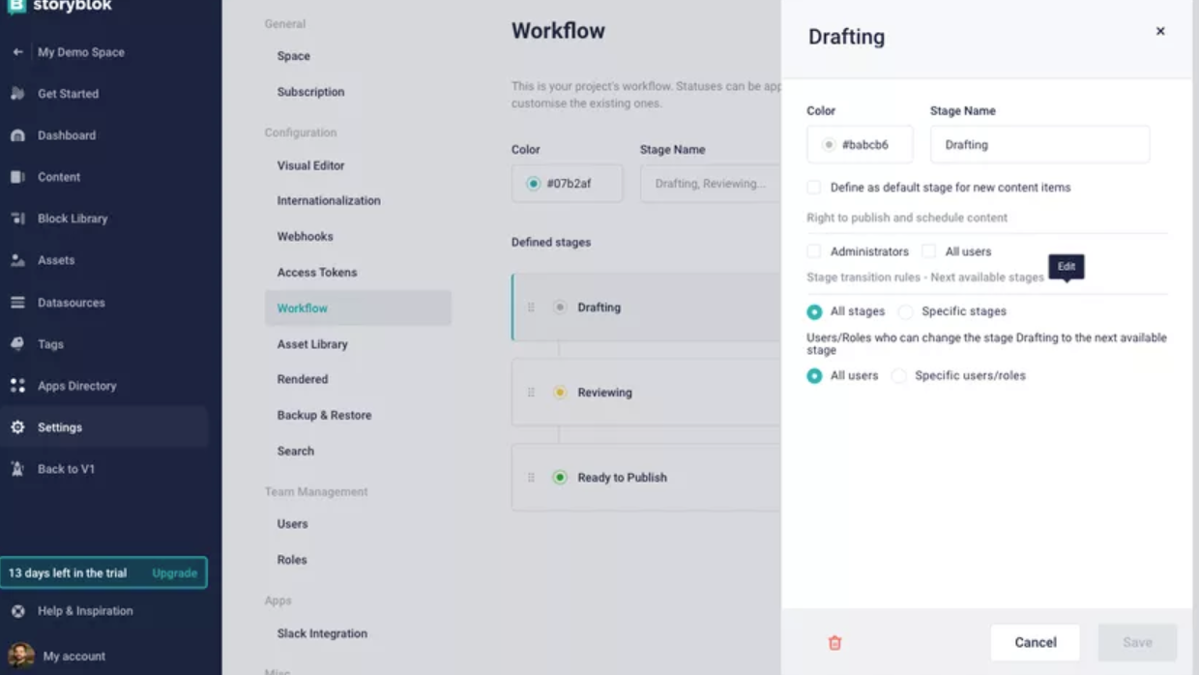Screen dimensions: 1199x675
Task: Check the All users publish right
Action: [929, 251]
